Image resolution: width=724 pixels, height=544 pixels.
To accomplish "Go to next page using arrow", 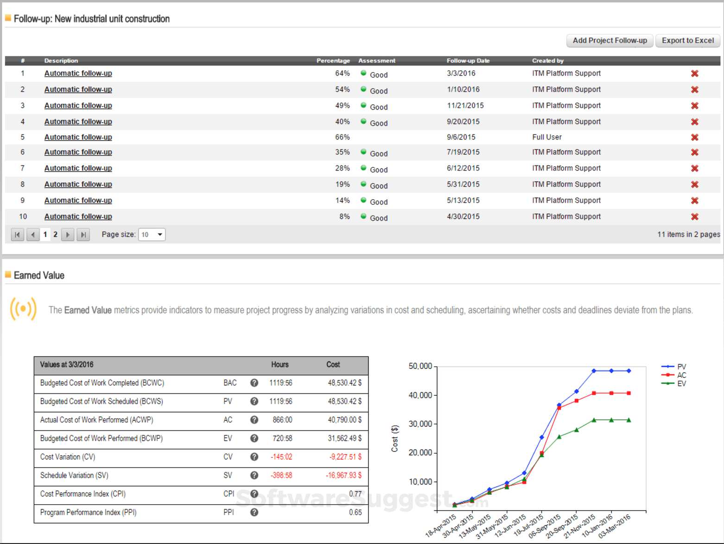I will (x=68, y=235).
